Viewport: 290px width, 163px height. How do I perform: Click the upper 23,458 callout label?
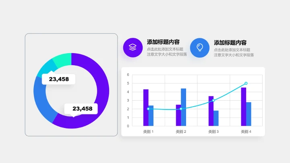click(x=59, y=79)
